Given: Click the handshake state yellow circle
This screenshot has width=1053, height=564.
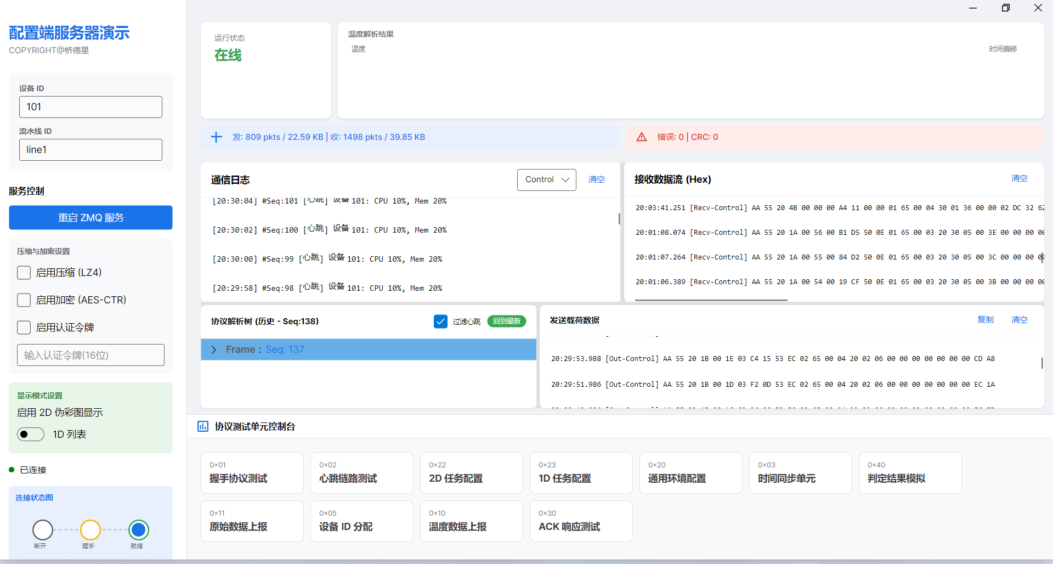Looking at the screenshot, I should pos(90,530).
